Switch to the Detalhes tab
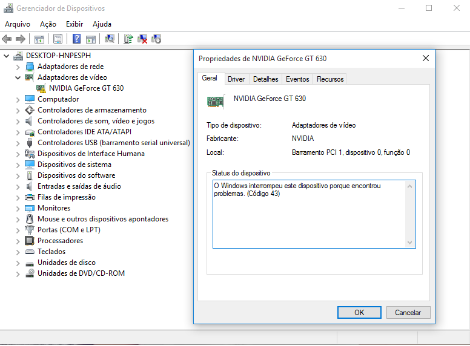 (x=265, y=79)
